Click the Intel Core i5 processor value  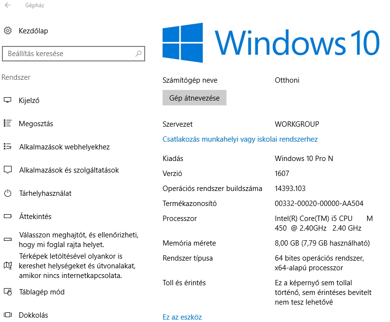(324, 223)
